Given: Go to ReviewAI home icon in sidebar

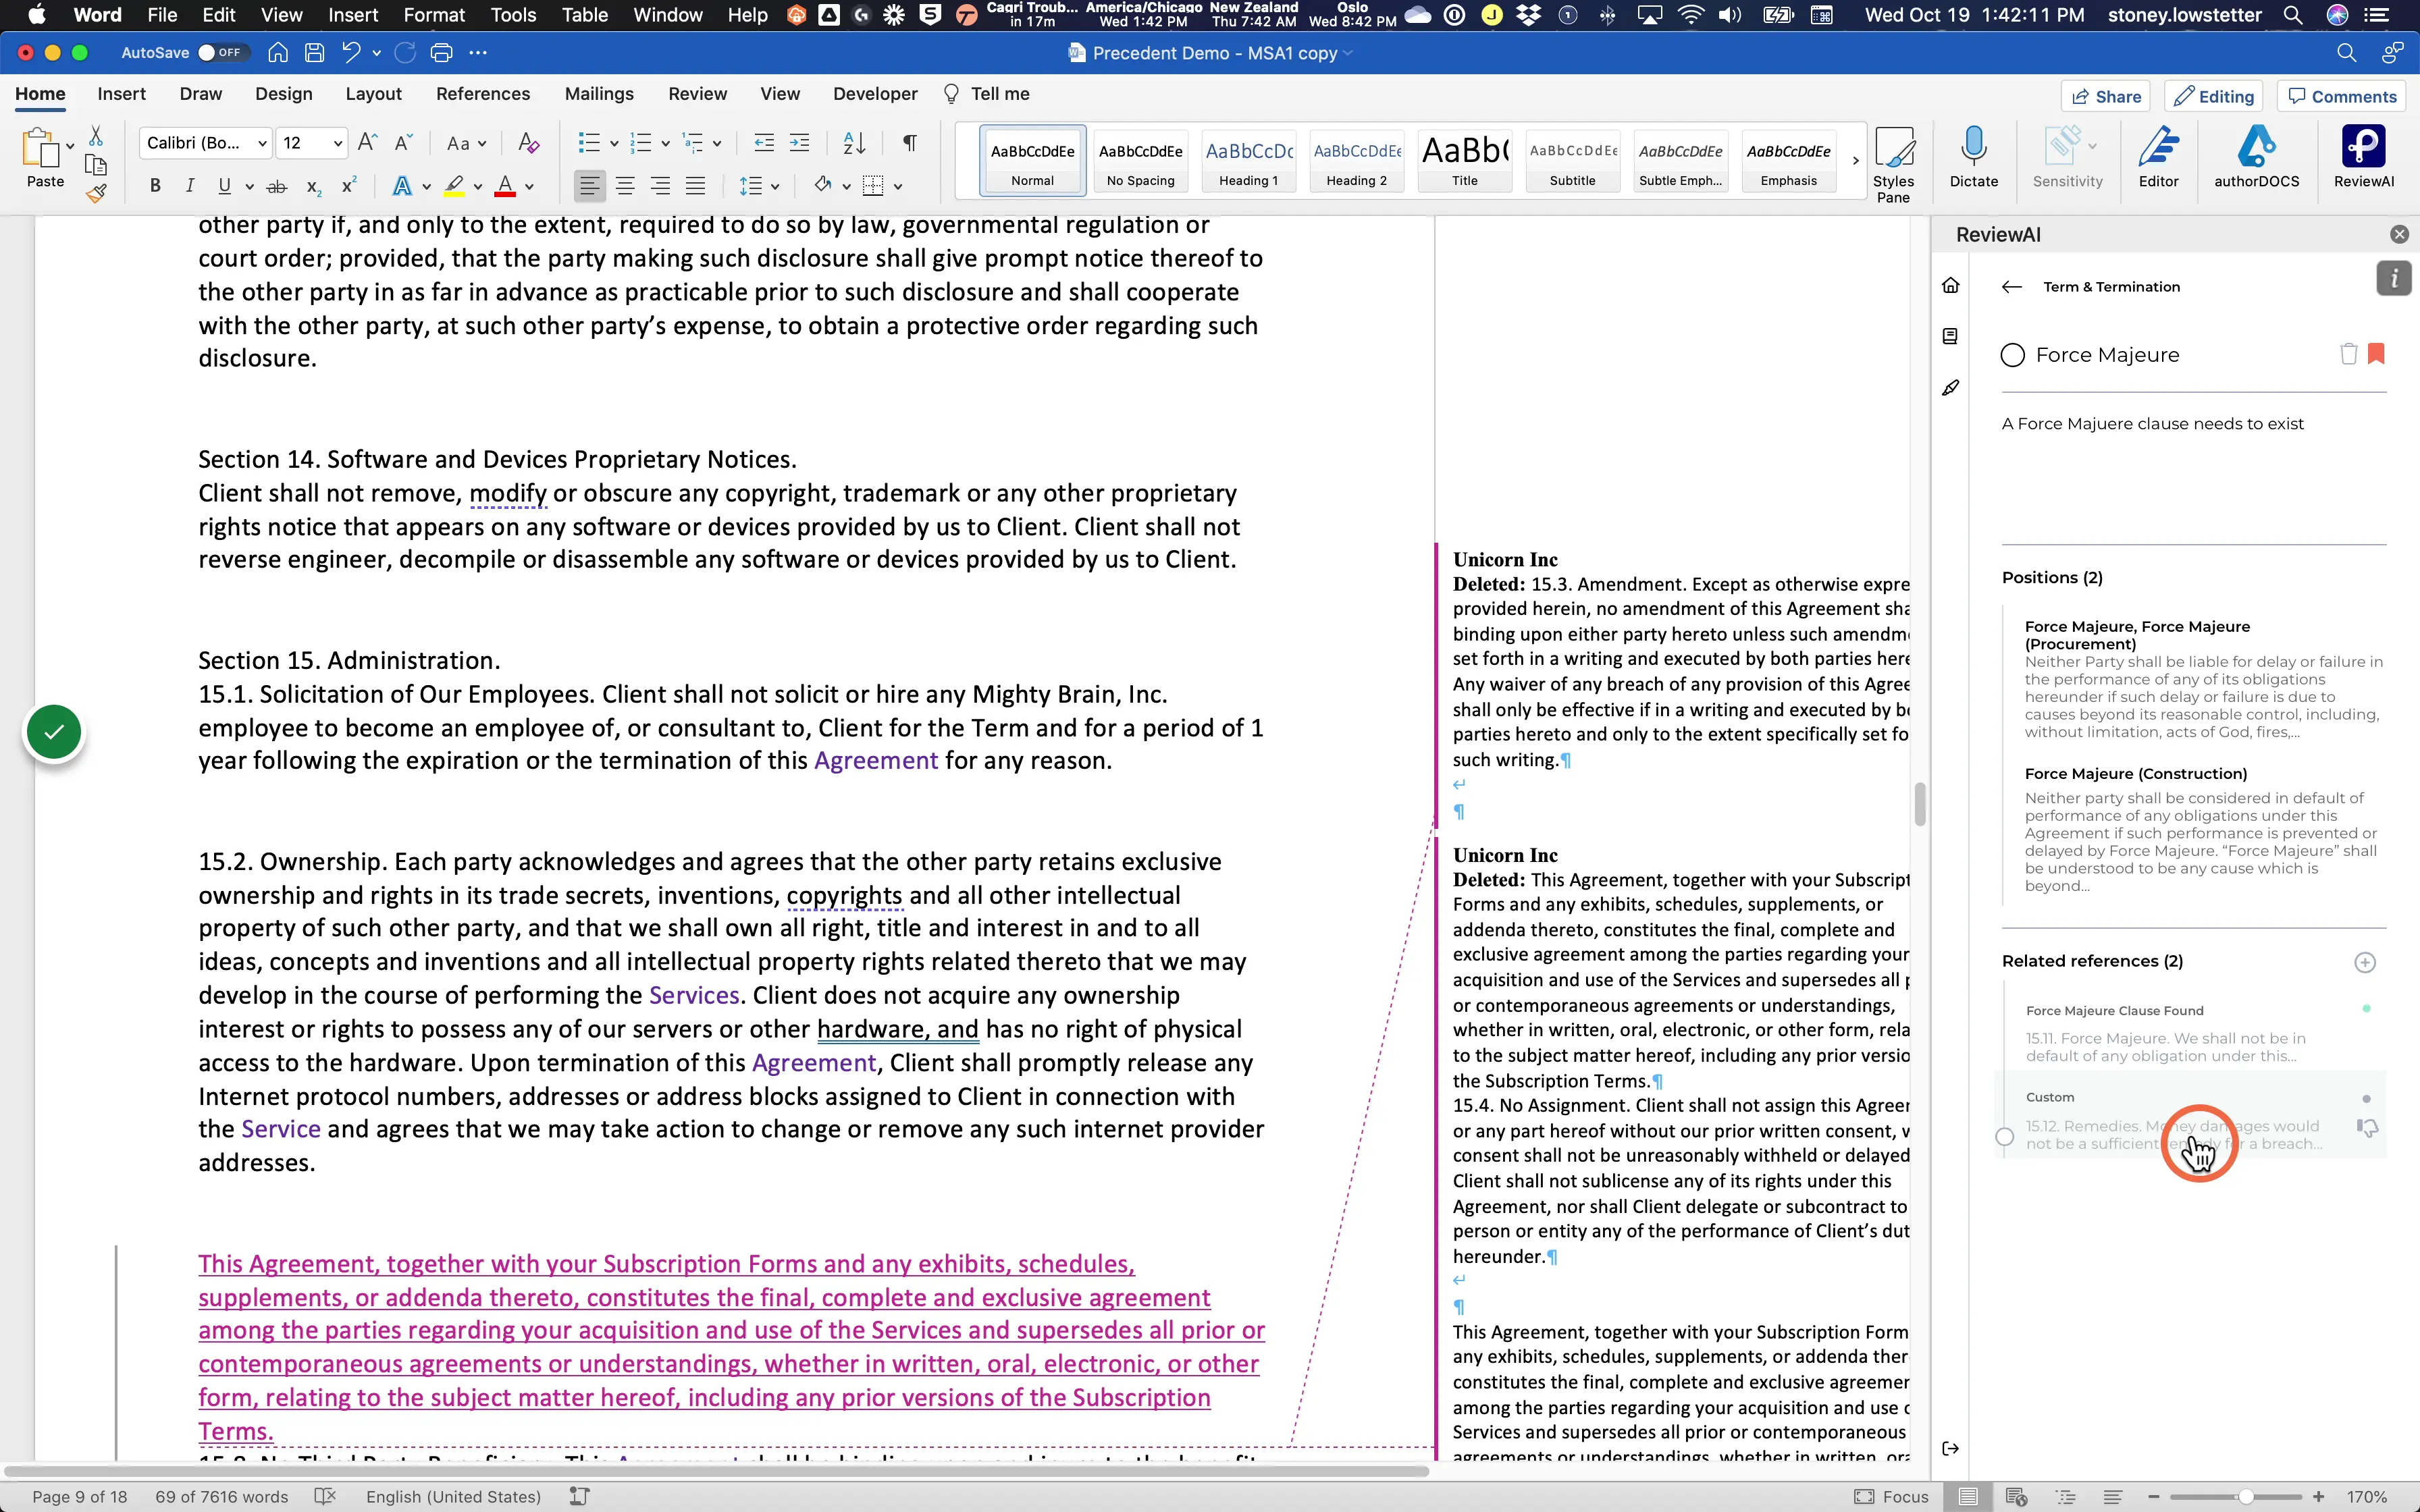Looking at the screenshot, I should click(x=1950, y=285).
